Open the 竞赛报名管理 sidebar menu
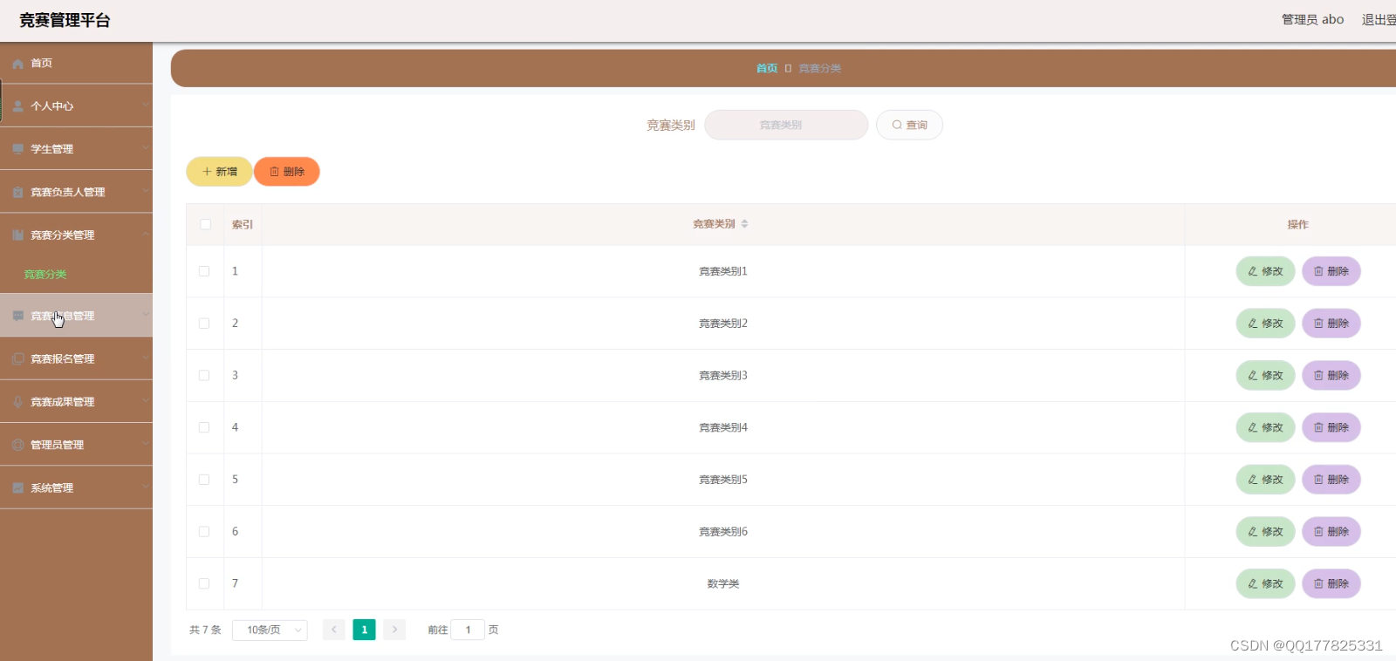Screen dimensions: 1396x661 click(76, 358)
